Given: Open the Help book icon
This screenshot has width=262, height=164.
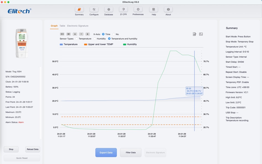Looking at the screenshot, I should pyautogui.click(x=154, y=10).
